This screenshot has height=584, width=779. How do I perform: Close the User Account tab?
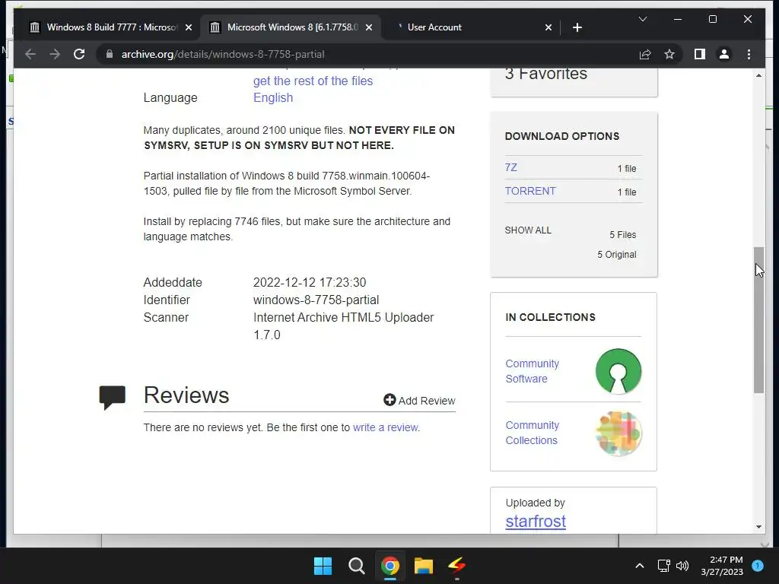pyautogui.click(x=548, y=27)
